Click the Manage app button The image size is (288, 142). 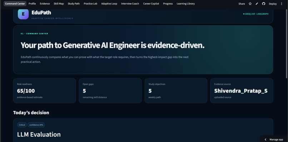click(x=274, y=140)
